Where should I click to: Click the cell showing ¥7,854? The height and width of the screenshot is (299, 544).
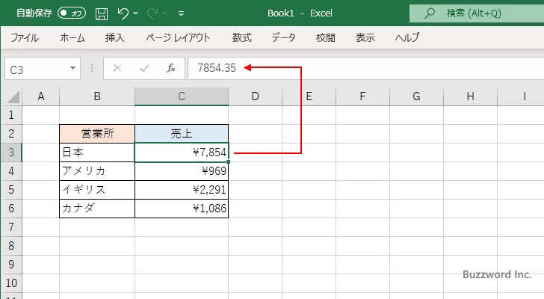coord(182,152)
